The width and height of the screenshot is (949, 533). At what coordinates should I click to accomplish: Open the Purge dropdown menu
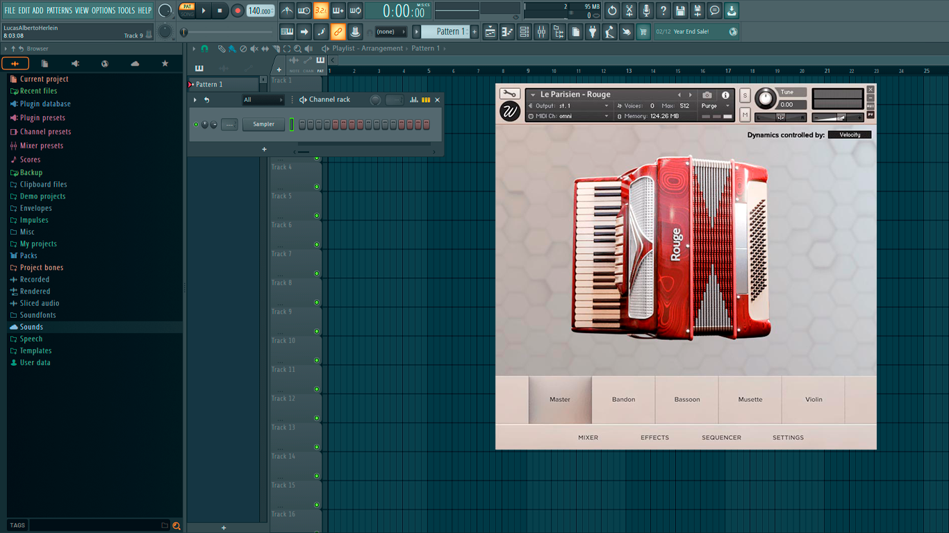pyautogui.click(x=716, y=106)
